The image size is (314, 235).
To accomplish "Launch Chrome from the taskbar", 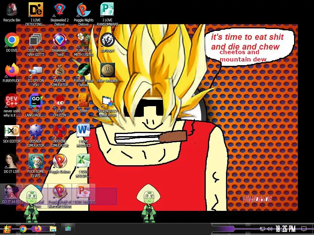I will 23,229.
